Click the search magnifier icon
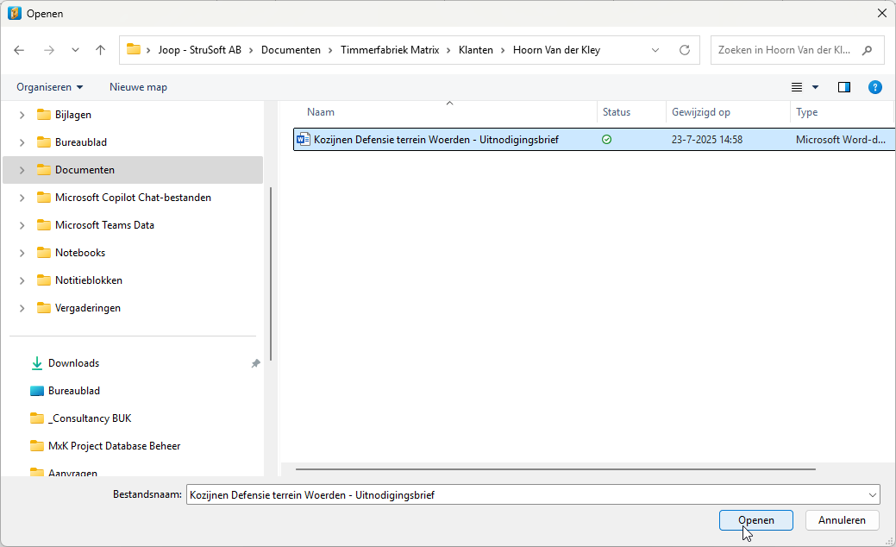 867,50
